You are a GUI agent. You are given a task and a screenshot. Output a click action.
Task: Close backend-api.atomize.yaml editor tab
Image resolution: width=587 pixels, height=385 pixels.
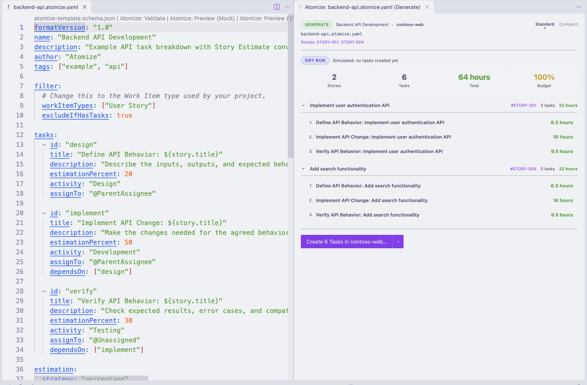(x=84, y=7)
